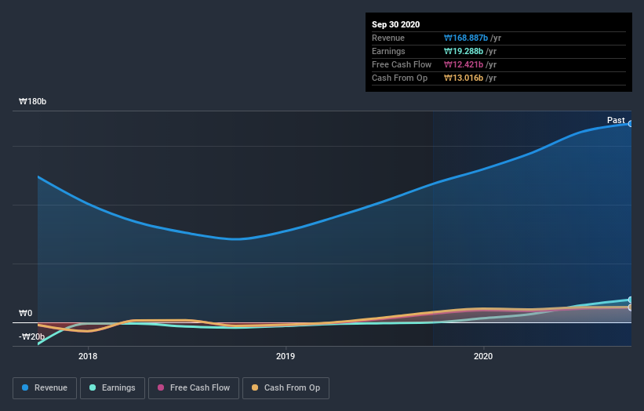The image size is (644, 411).
Task: Click the ₩168.887b revenue value
Action: (466, 38)
